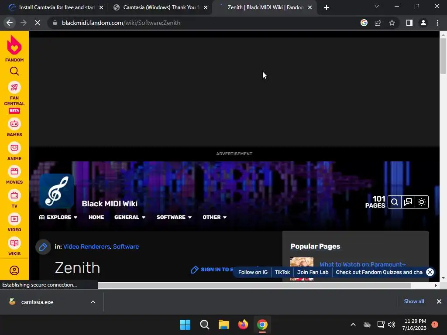Close the Zenith wiki tab

[x=310, y=7]
